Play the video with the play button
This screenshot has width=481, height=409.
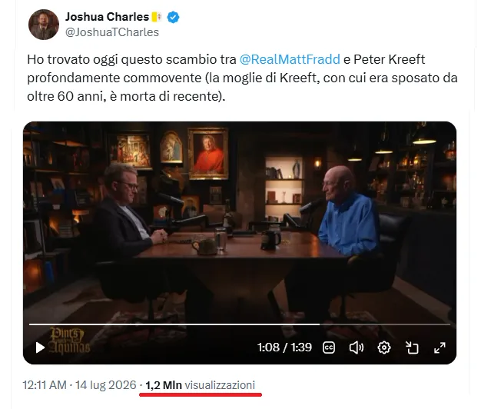click(x=40, y=347)
